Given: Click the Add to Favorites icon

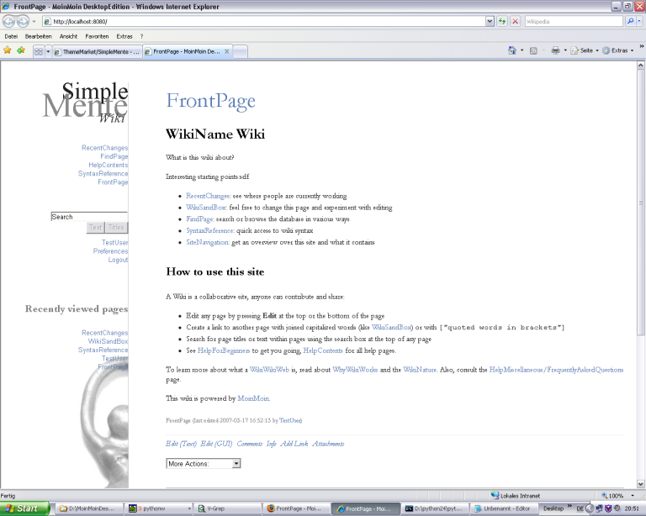Looking at the screenshot, I should click(20, 50).
